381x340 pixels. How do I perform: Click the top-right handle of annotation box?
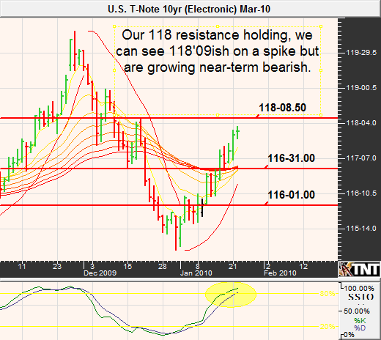321,26
